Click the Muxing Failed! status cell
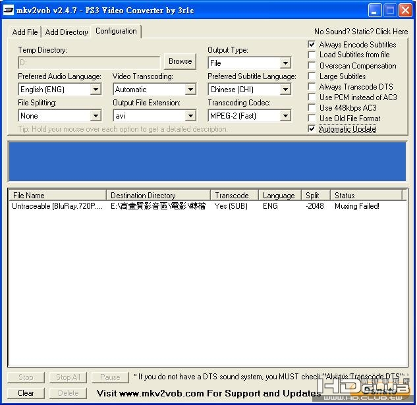417x405 pixels. (x=357, y=206)
